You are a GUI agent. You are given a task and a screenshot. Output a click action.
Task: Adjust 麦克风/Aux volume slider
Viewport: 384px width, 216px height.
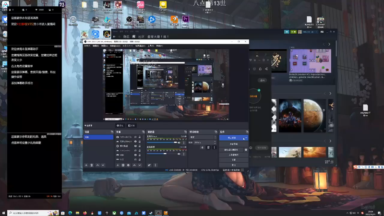click(x=162, y=143)
